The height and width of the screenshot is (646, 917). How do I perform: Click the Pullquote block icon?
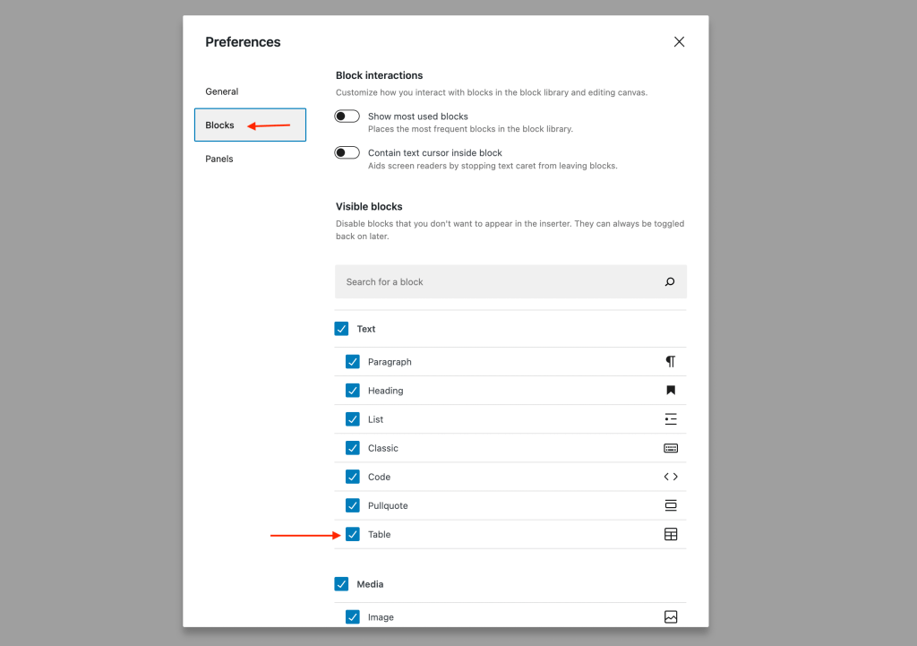pos(670,504)
